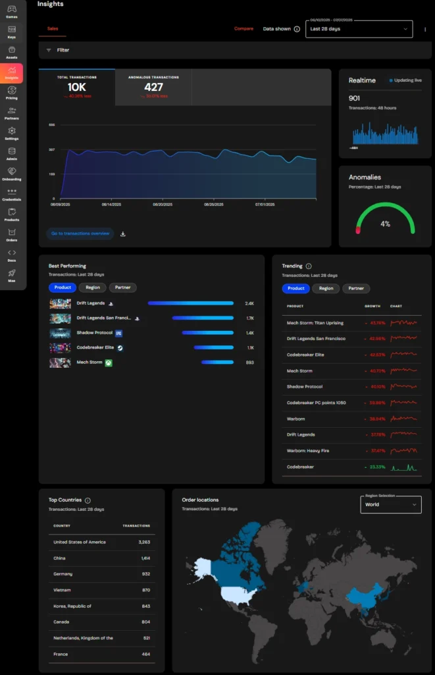Click the Compare link

click(x=243, y=29)
